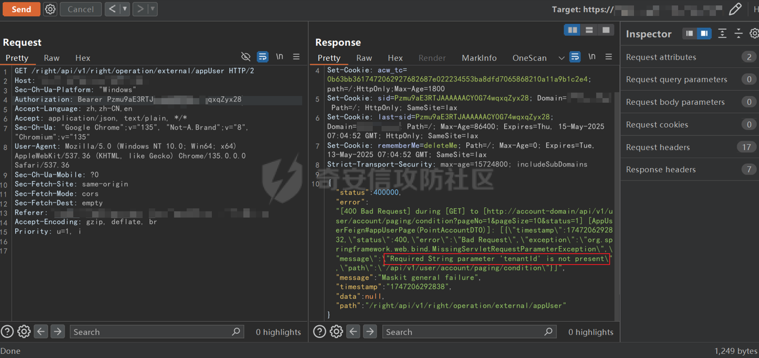Click the Cancel button
This screenshot has width=759, height=358.
pos(80,9)
